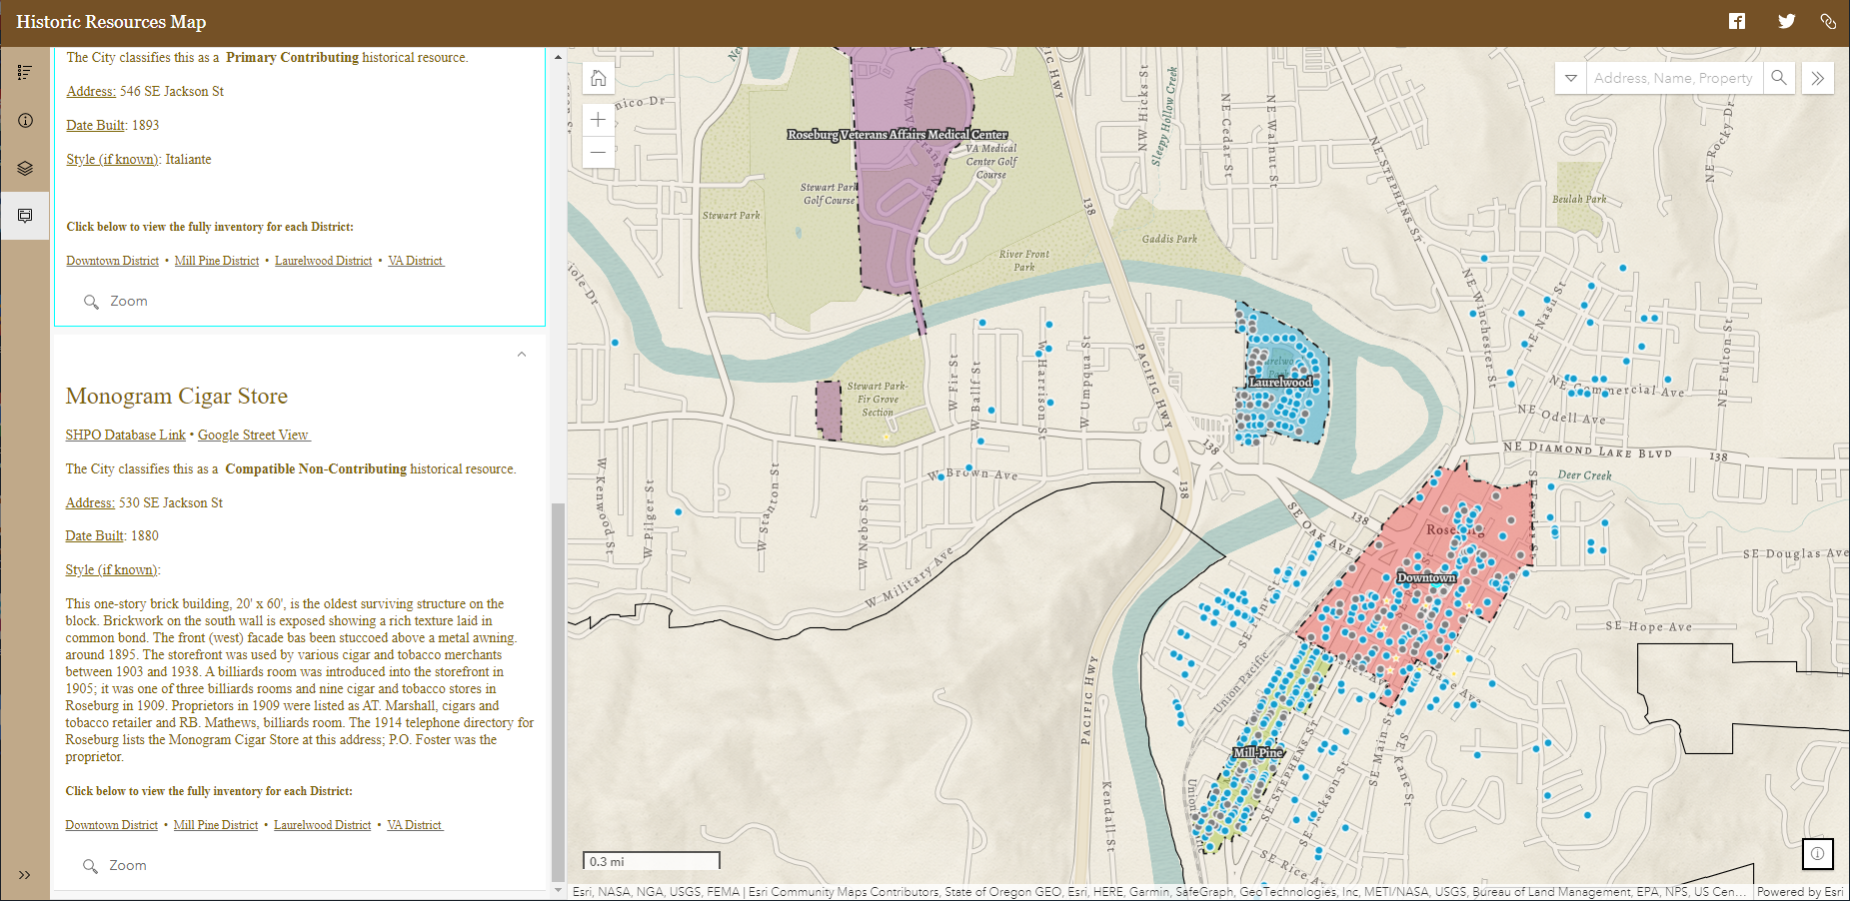
Task: Open search source dropdown arrow
Action: pyautogui.click(x=1571, y=78)
